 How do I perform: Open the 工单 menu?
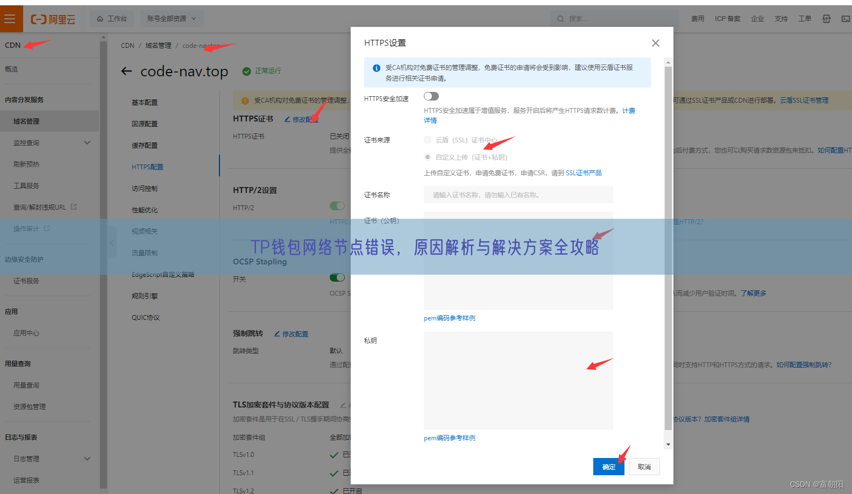tap(805, 19)
